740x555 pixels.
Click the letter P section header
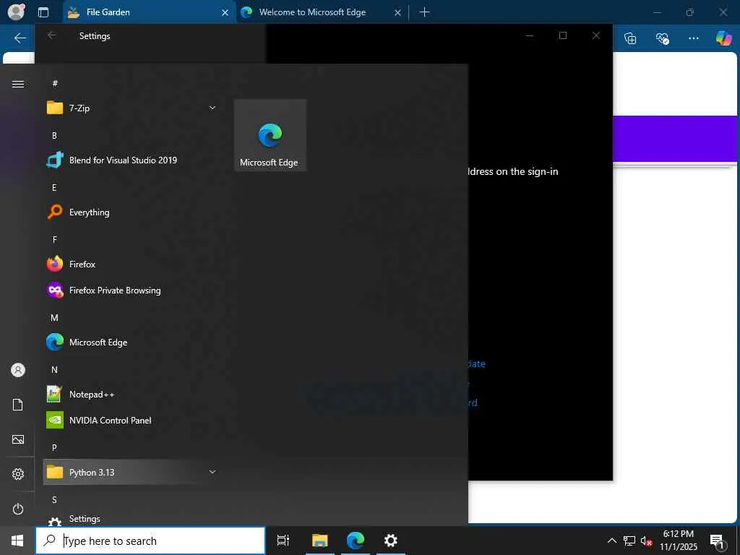[54, 447]
